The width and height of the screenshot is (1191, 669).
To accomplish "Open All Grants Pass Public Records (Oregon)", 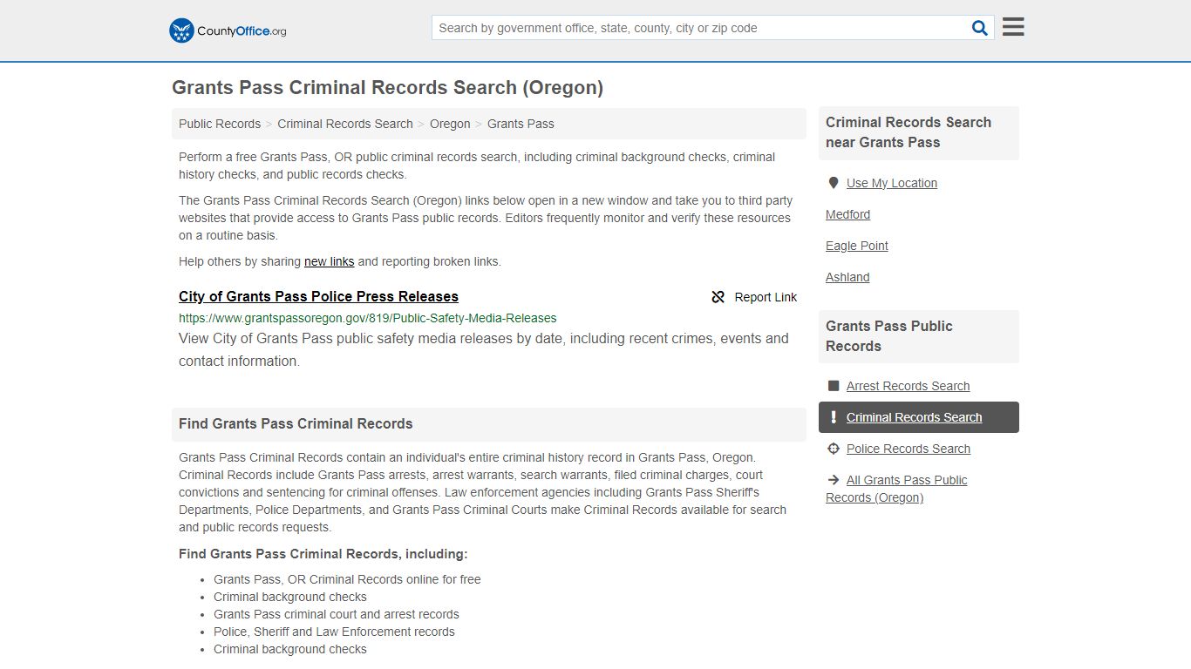I will (896, 489).
